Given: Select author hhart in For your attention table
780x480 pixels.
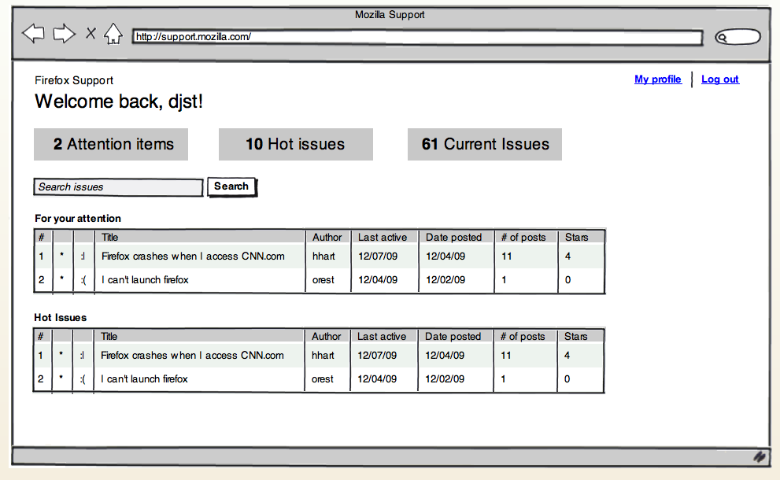Looking at the screenshot, I should point(323,257).
